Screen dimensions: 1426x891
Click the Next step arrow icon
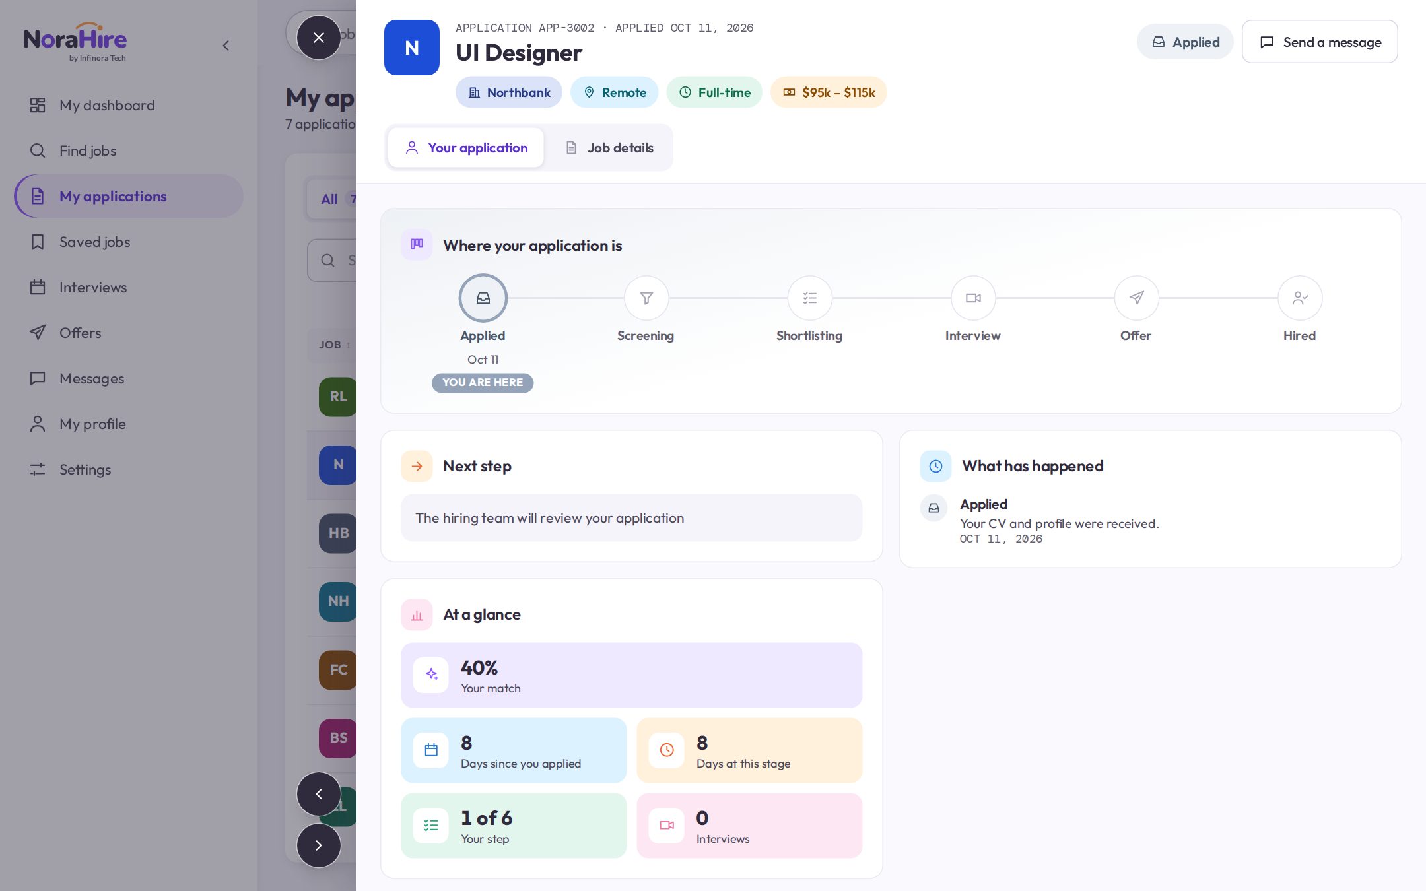pos(417,466)
